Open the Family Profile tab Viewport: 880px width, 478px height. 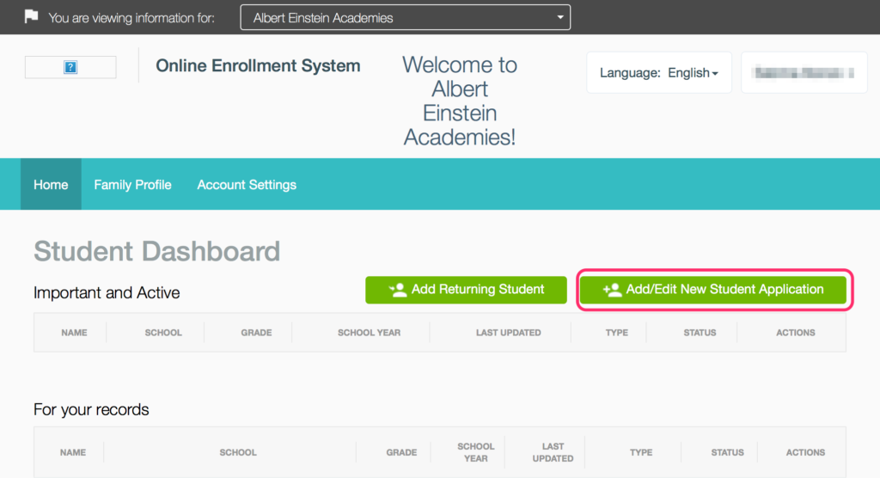pyautogui.click(x=132, y=184)
